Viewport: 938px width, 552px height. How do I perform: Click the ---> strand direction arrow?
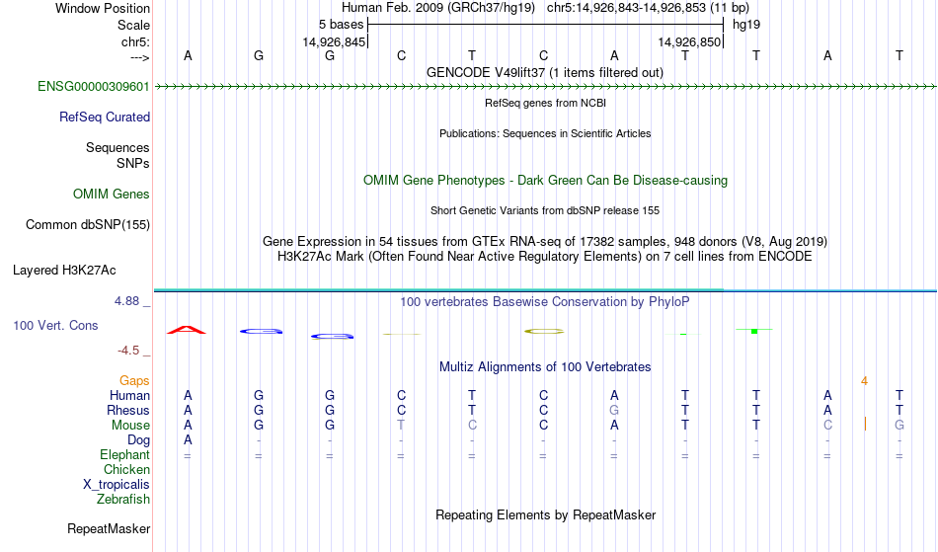[140, 57]
